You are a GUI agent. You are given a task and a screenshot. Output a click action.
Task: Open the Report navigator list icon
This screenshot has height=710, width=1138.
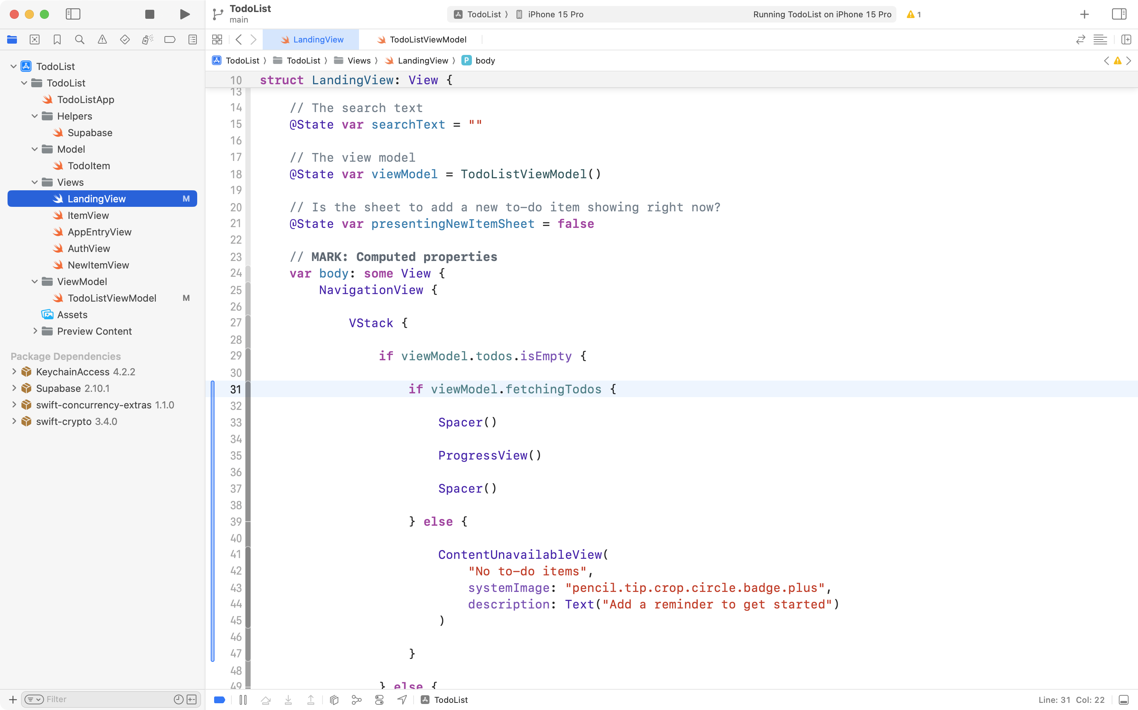point(193,39)
